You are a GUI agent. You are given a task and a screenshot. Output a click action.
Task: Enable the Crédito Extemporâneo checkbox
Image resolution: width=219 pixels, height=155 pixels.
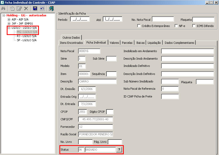pyautogui.click(x=139, y=26)
